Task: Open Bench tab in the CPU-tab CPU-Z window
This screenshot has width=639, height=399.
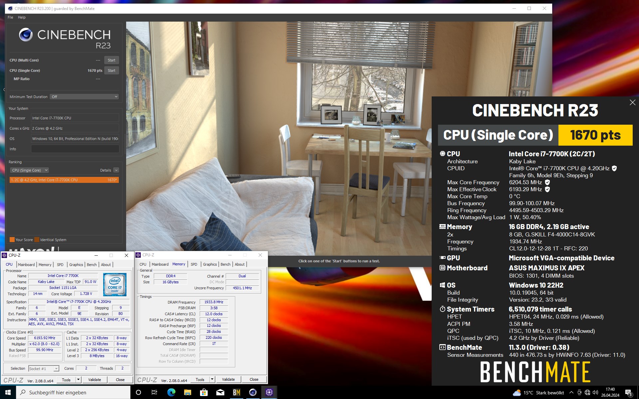Action: coord(92,265)
